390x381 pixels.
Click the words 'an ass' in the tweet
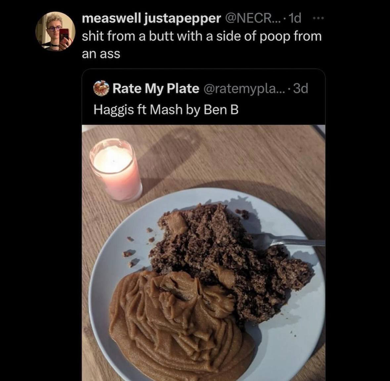(x=101, y=54)
